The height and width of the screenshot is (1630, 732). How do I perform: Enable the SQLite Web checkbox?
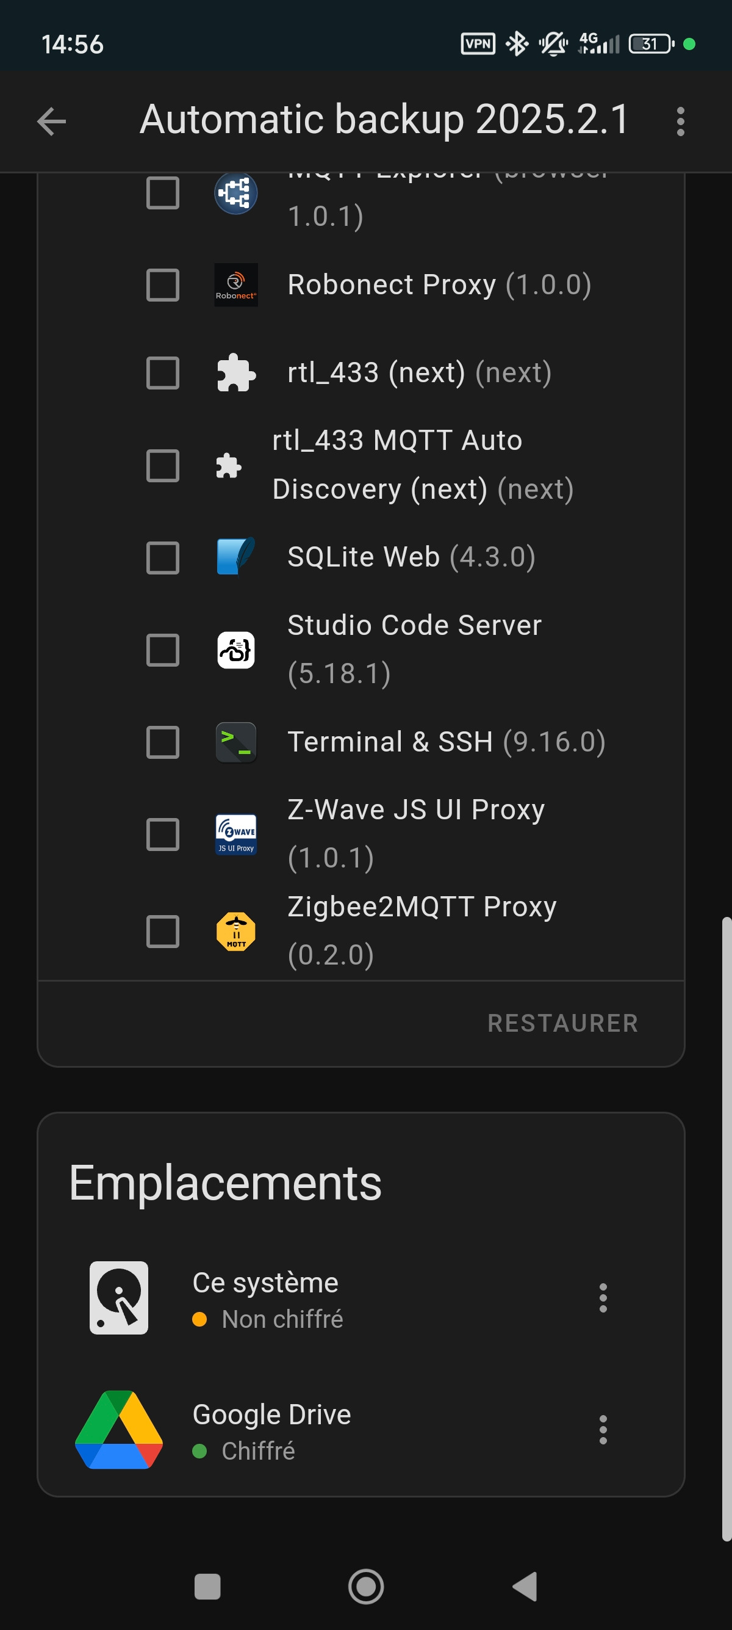click(x=163, y=557)
